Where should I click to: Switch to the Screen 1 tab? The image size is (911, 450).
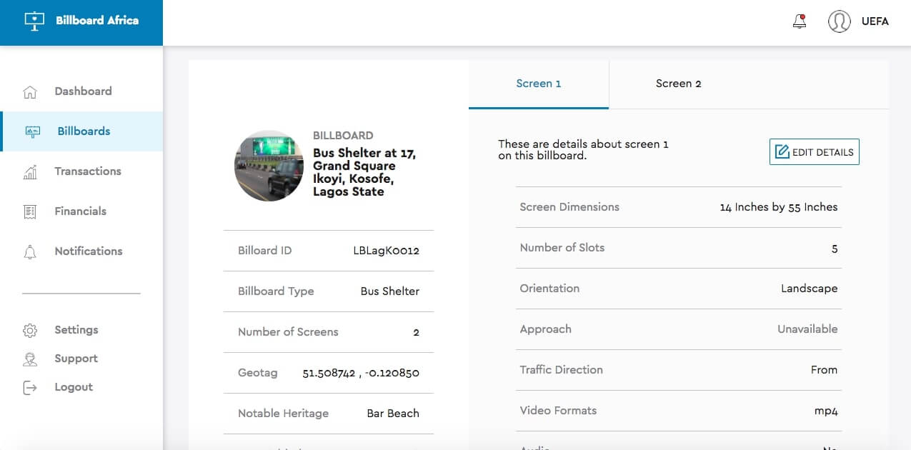click(x=538, y=84)
